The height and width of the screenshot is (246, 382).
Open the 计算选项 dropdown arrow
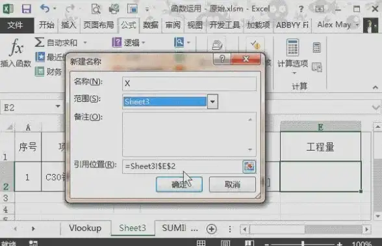294,73
